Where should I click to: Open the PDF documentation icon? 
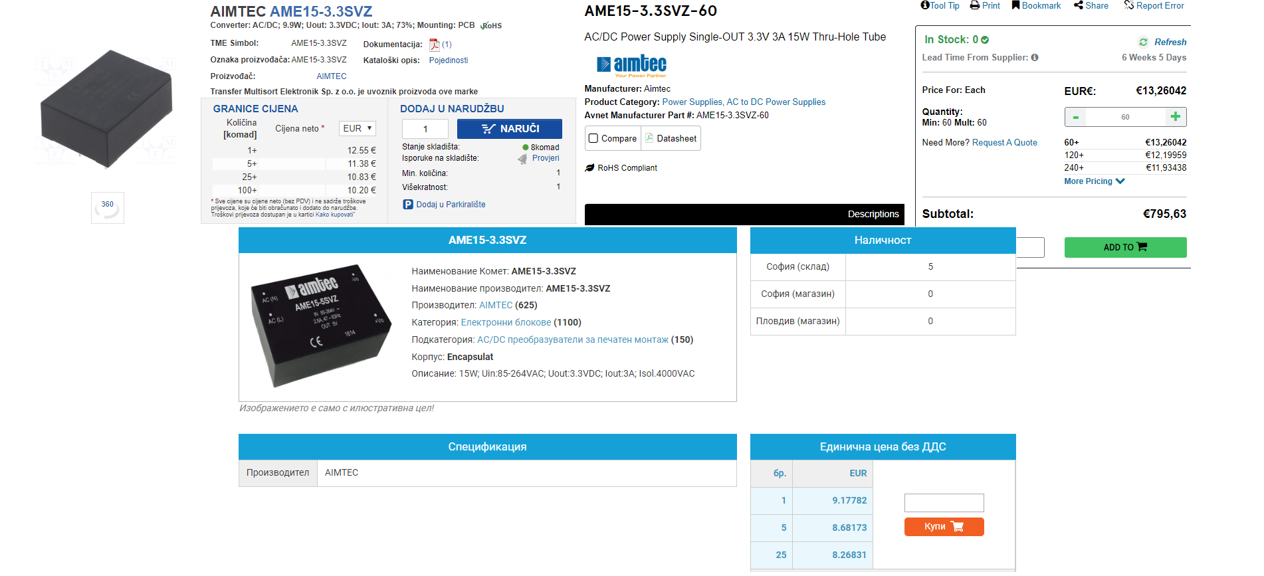tap(435, 45)
